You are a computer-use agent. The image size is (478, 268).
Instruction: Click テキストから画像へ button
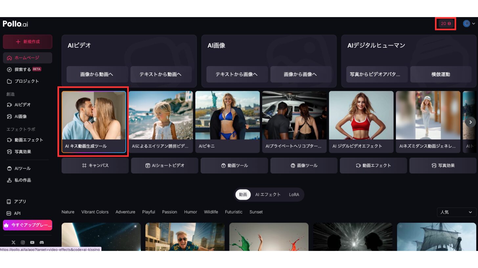[237, 74]
